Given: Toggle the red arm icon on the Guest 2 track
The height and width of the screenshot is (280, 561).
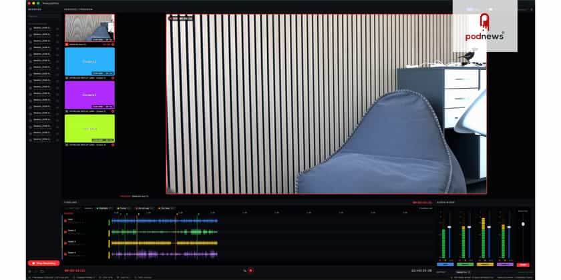Looking at the screenshot, I should [x=65, y=232].
